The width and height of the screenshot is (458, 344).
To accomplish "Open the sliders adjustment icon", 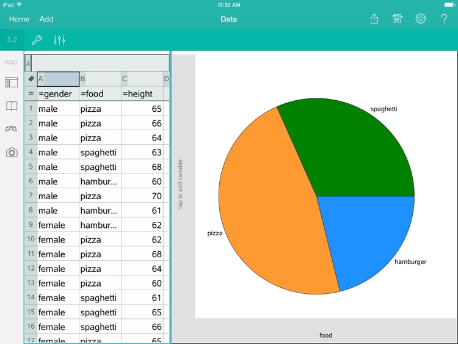I will pos(59,40).
